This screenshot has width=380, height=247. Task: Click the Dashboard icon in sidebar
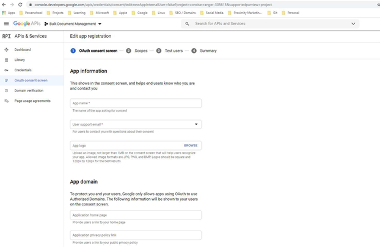click(7, 49)
